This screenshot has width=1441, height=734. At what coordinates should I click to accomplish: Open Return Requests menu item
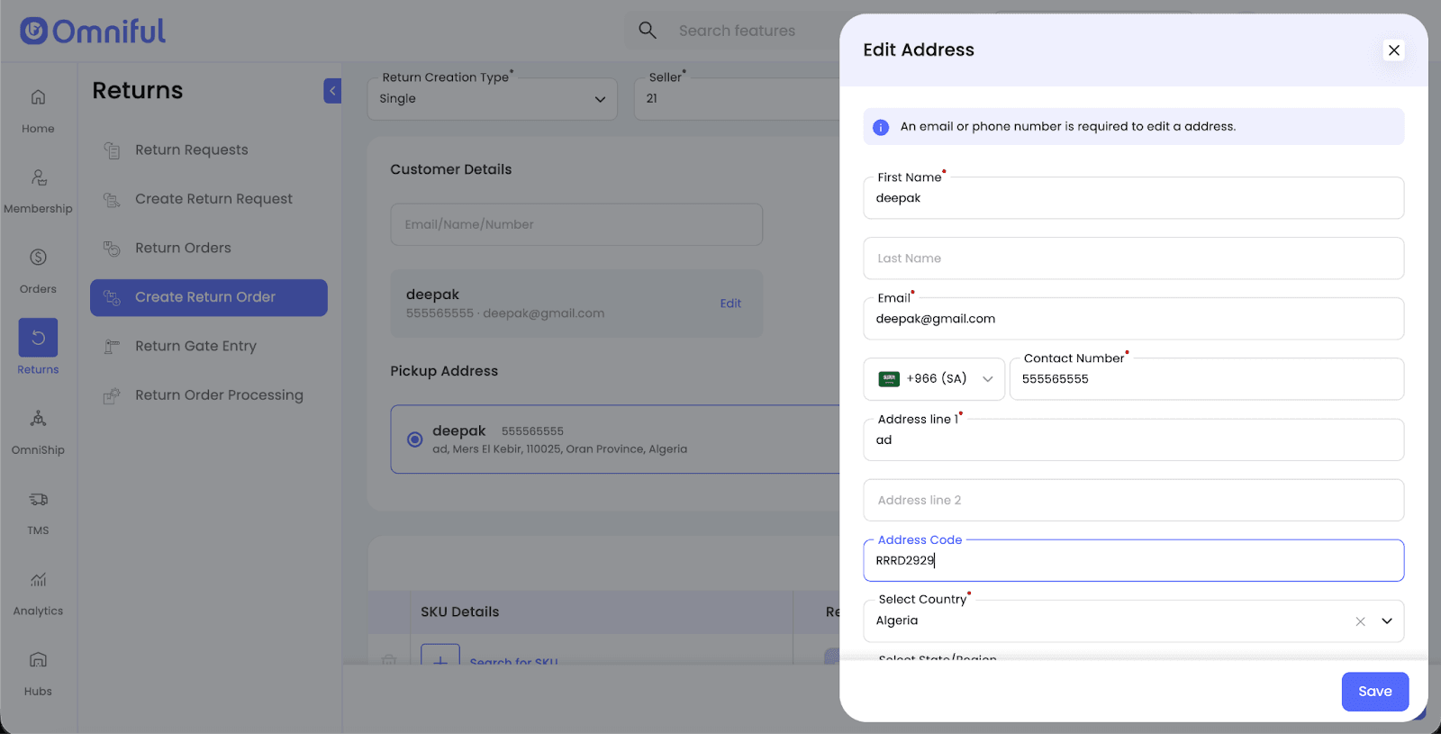pos(191,150)
